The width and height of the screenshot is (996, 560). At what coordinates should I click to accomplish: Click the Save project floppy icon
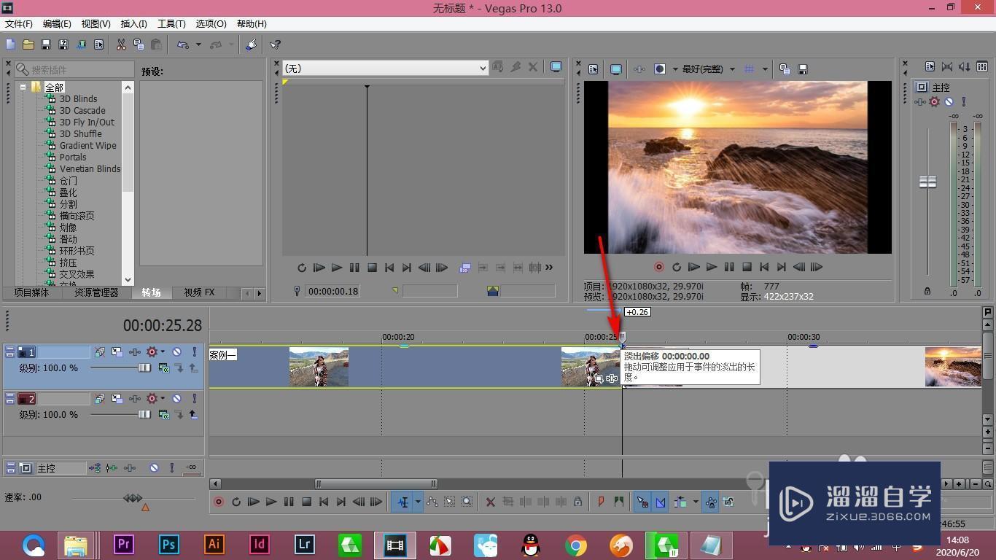point(46,44)
